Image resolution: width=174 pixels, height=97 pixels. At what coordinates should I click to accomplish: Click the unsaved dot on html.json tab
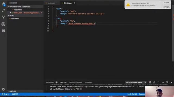coord(74,3)
